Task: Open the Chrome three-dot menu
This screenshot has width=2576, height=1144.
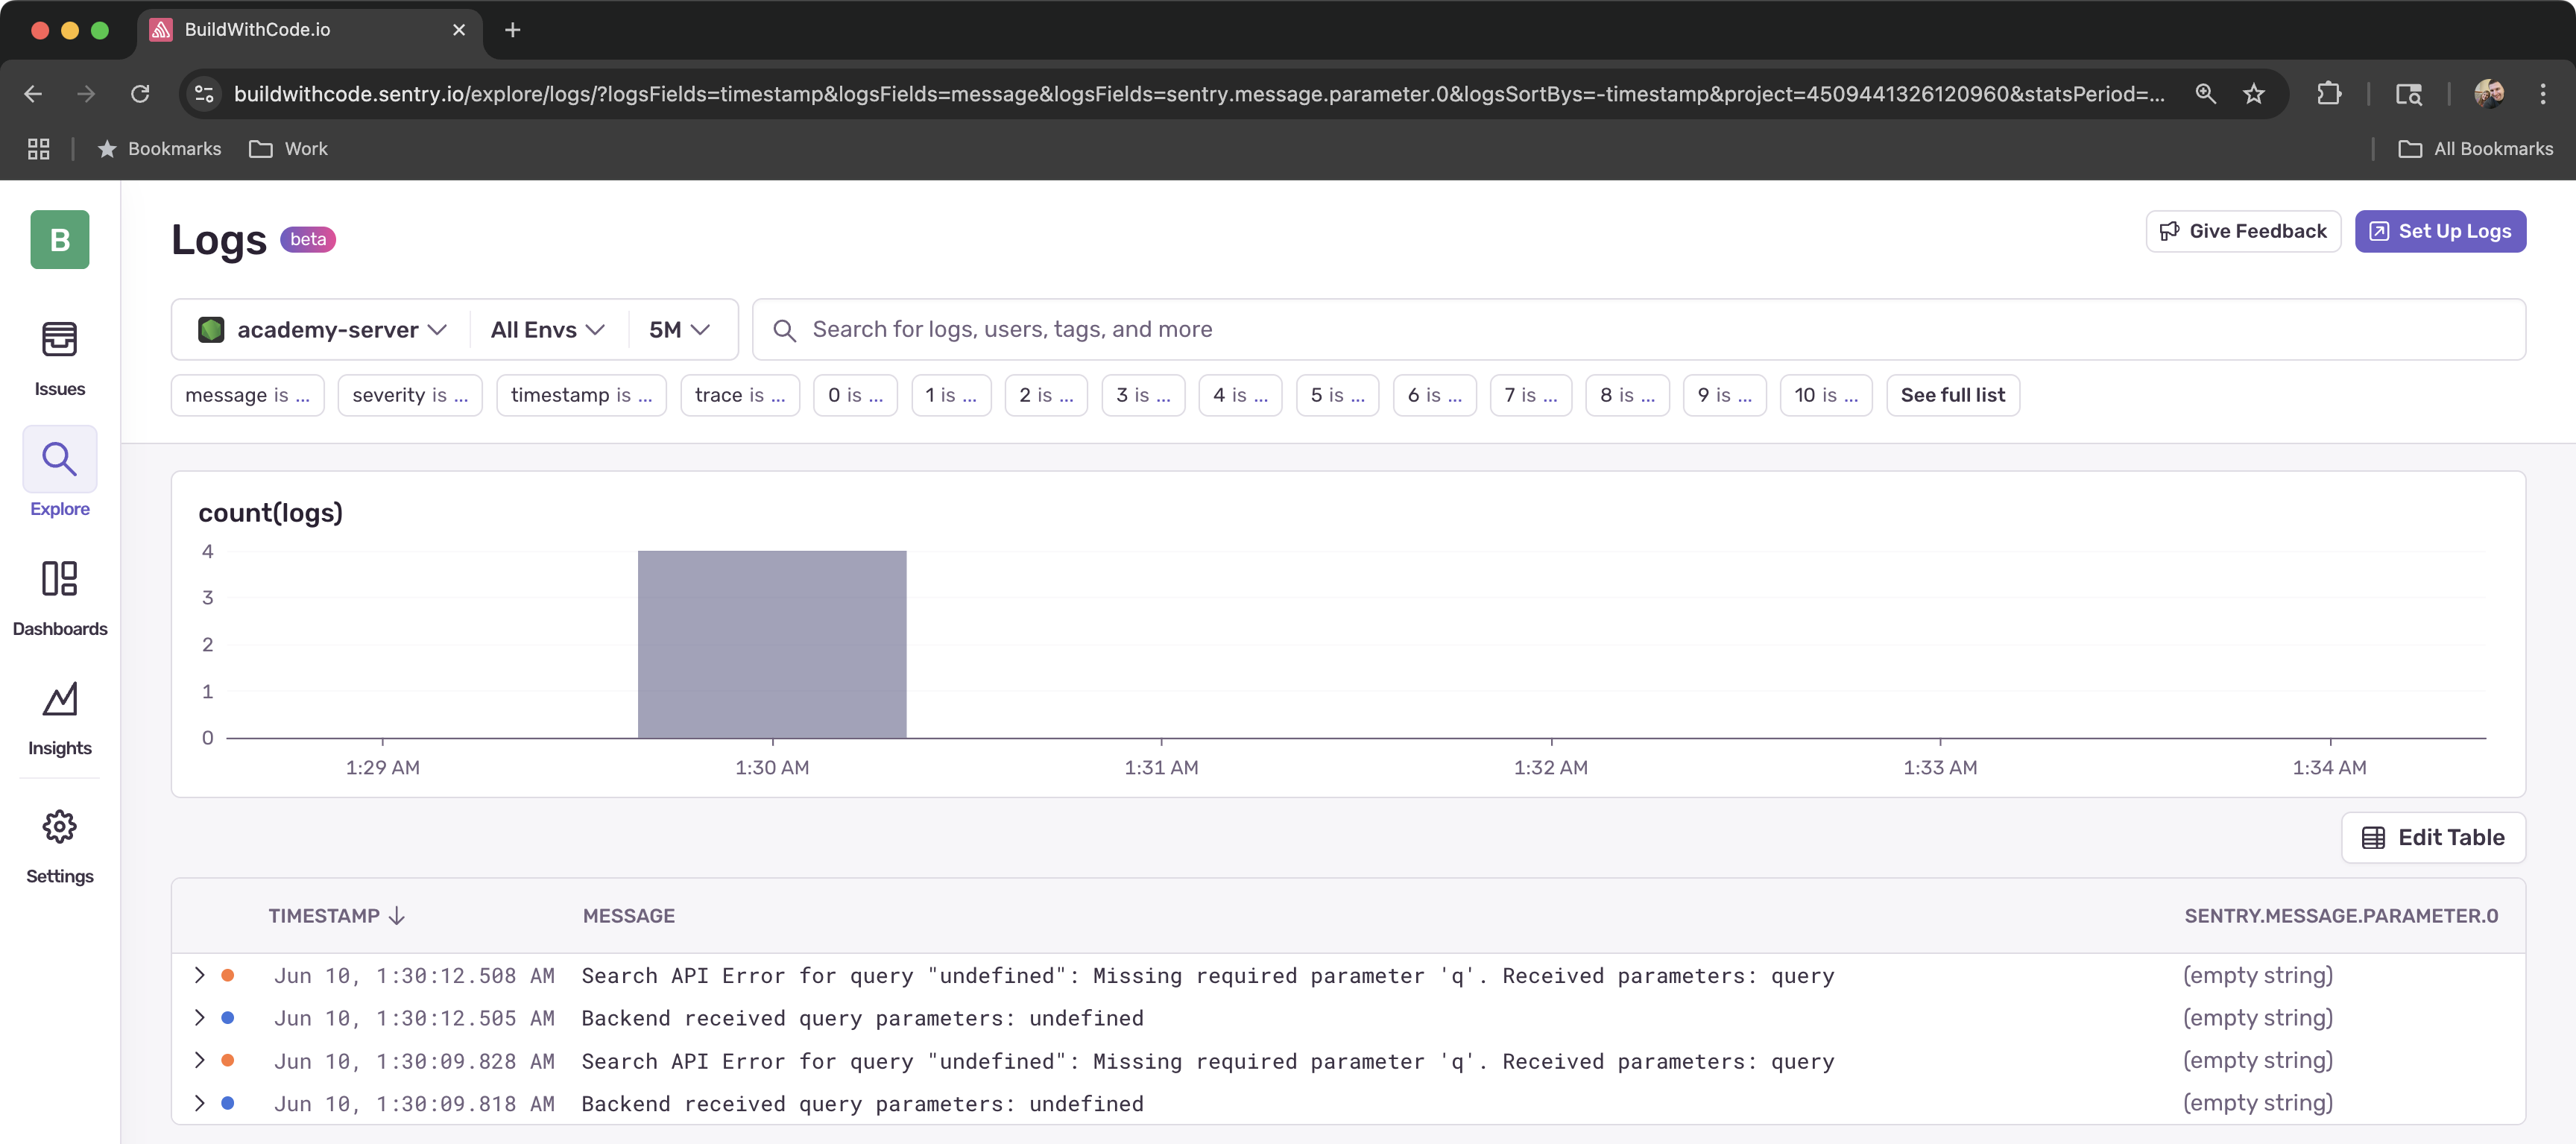Action: tap(2543, 94)
